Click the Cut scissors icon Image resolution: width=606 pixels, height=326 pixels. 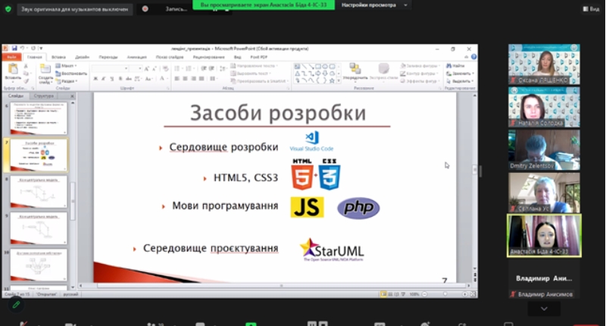27,66
